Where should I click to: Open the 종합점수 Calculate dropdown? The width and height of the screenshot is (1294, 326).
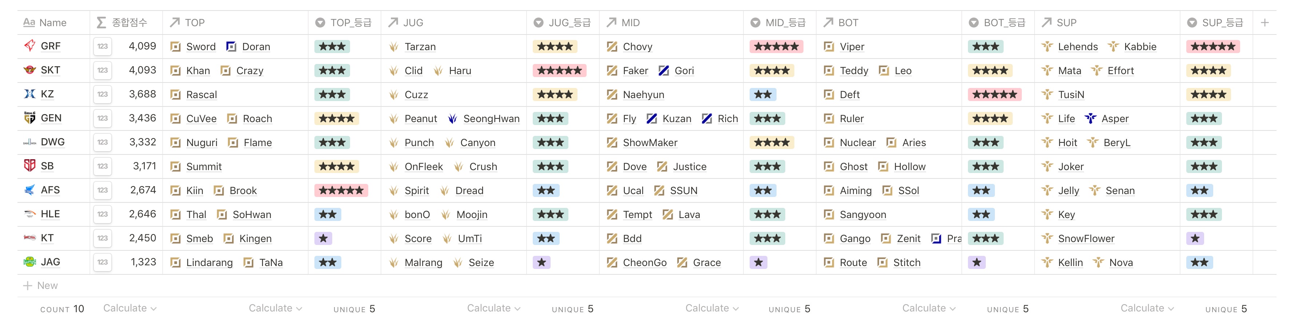point(130,309)
